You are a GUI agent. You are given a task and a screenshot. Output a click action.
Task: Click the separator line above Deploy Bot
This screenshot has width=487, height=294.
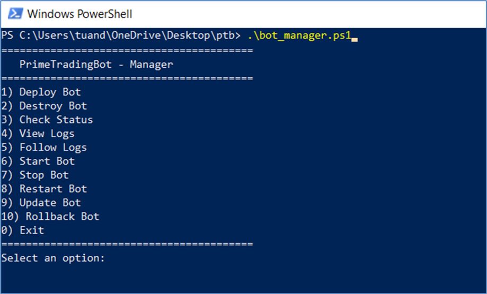(x=127, y=78)
